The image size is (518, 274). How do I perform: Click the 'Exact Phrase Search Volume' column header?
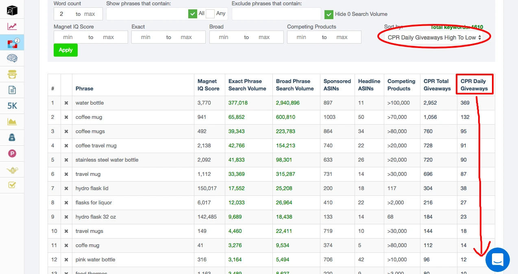tap(247, 85)
